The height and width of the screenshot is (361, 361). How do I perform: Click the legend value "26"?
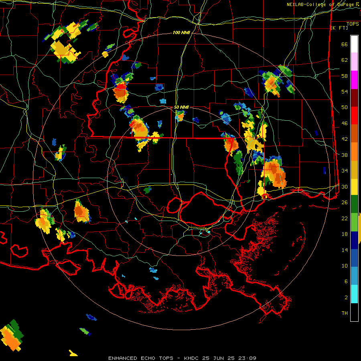pos(345,203)
